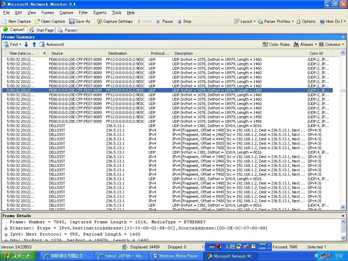348x261 pixels.
Task: Open the How Do I help menu
Action: click(x=333, y=21)
